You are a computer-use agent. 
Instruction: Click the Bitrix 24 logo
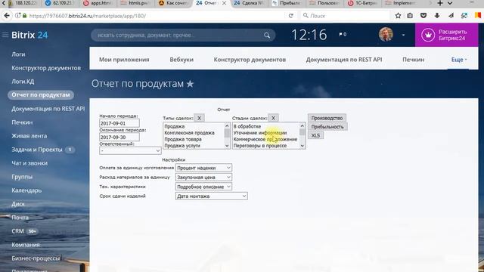click(29, 36)
